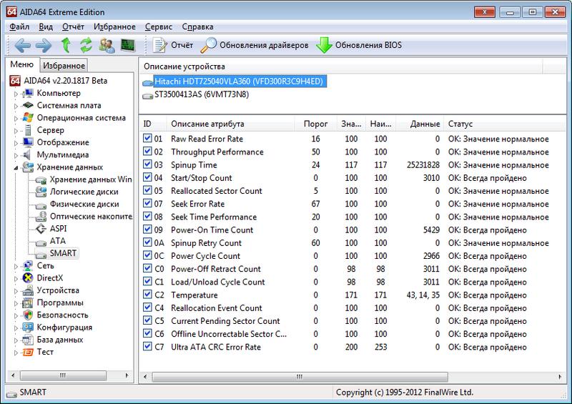Image resolution: width=572 pixels, height=404 pixels.
Task: Toggle the Seek Error Rate checkbox
Action: tap(147, 203)
